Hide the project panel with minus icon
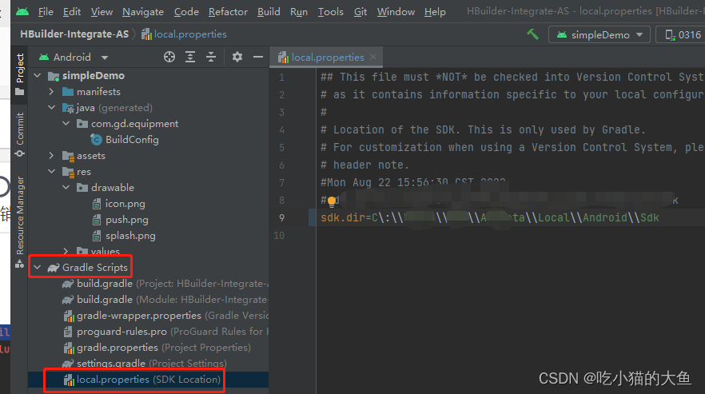The image size is (705, 394). click(x=258, y=57)
